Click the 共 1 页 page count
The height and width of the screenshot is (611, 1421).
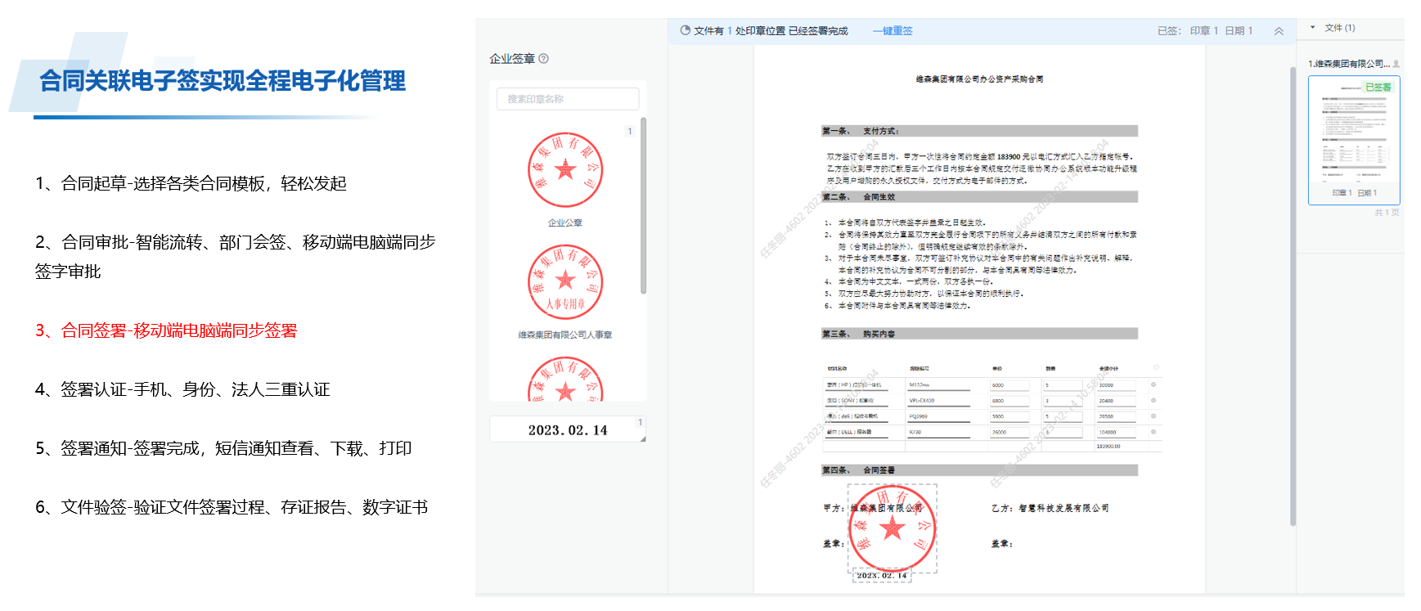click(x=1387, y=212)
